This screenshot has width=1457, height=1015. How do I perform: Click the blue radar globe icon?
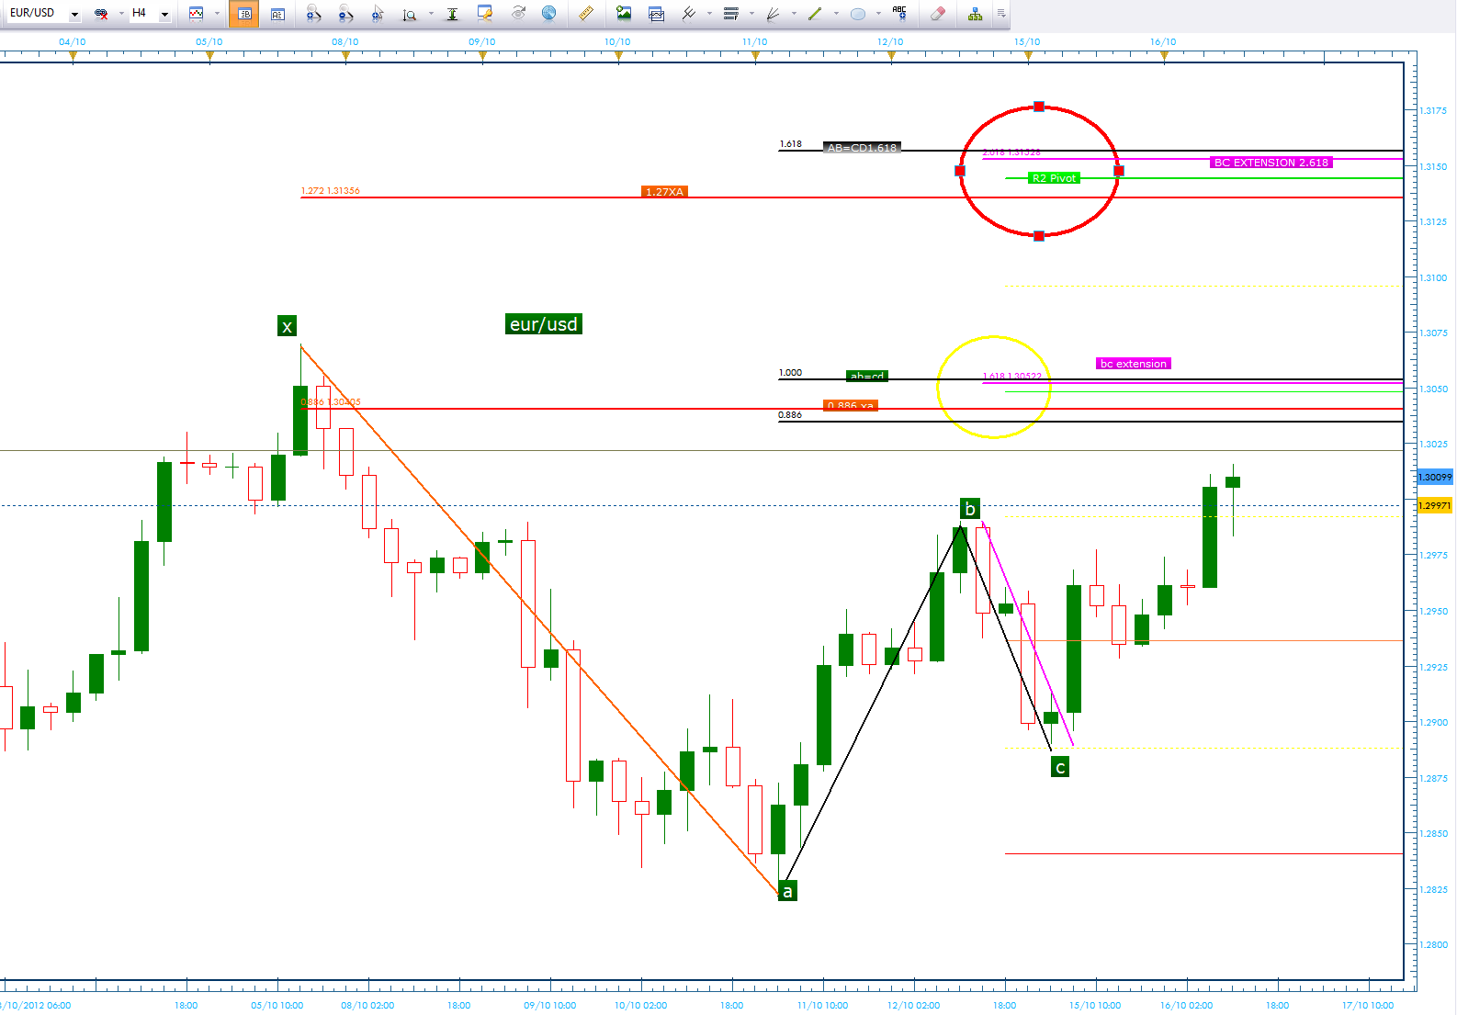pyautogui.click(x=549, y=14)
